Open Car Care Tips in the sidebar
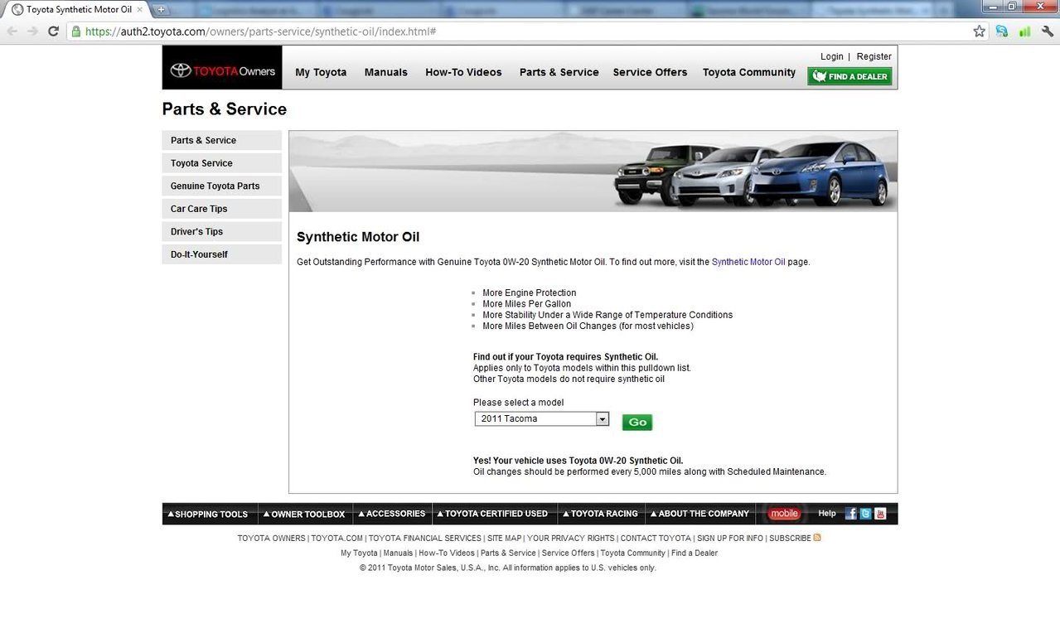The width and height of the screenshot is (1060, 633). 222,209
